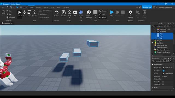
Task: Click the Collaborate button
Action: pos(147,7)
